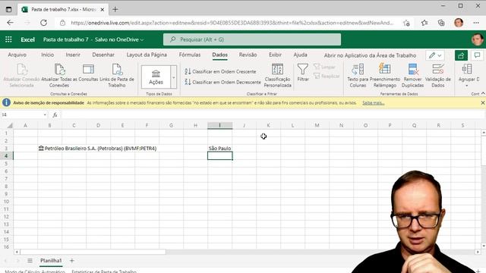This screenshot has width=486, height=273.
Task: Select column K header
Action: [x=268, y=125]
